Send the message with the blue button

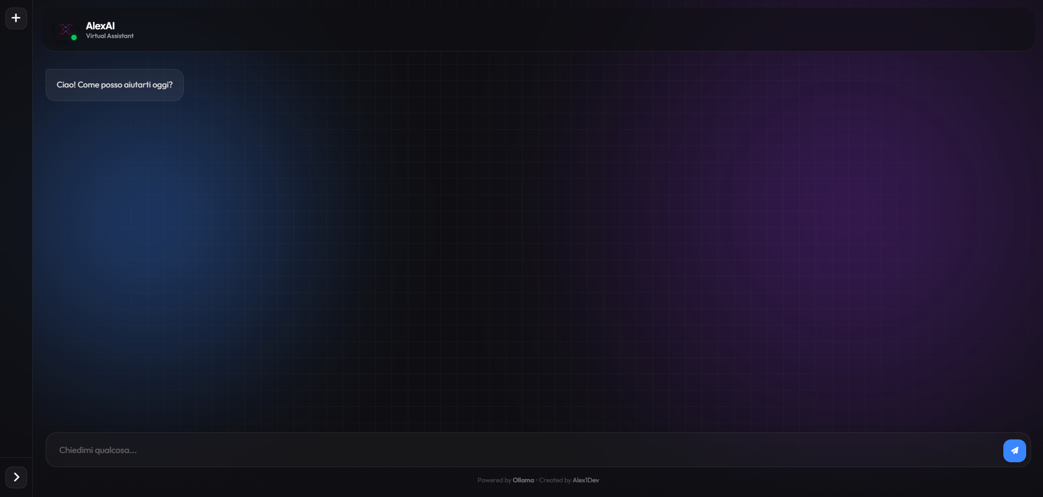tap(1014, 450)
